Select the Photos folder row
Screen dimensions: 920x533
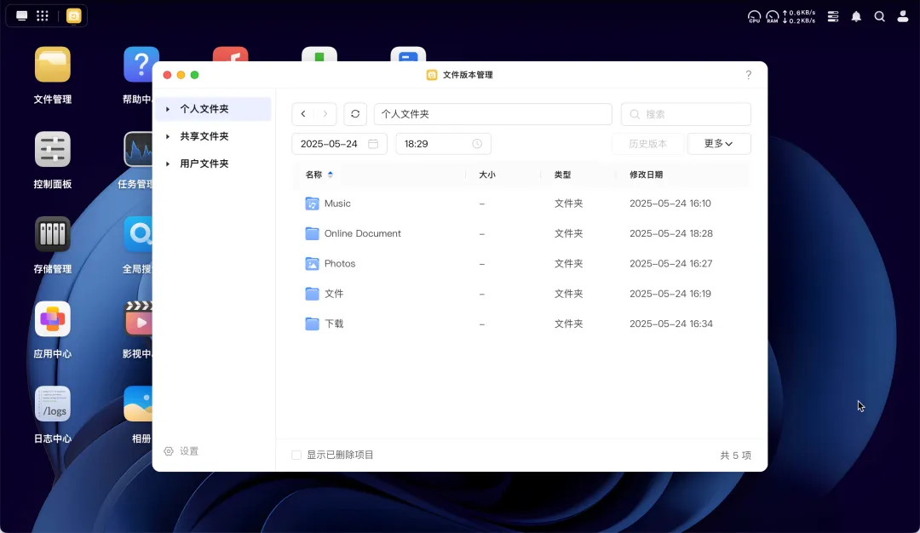pyautogui.click(x=521, y=263)
